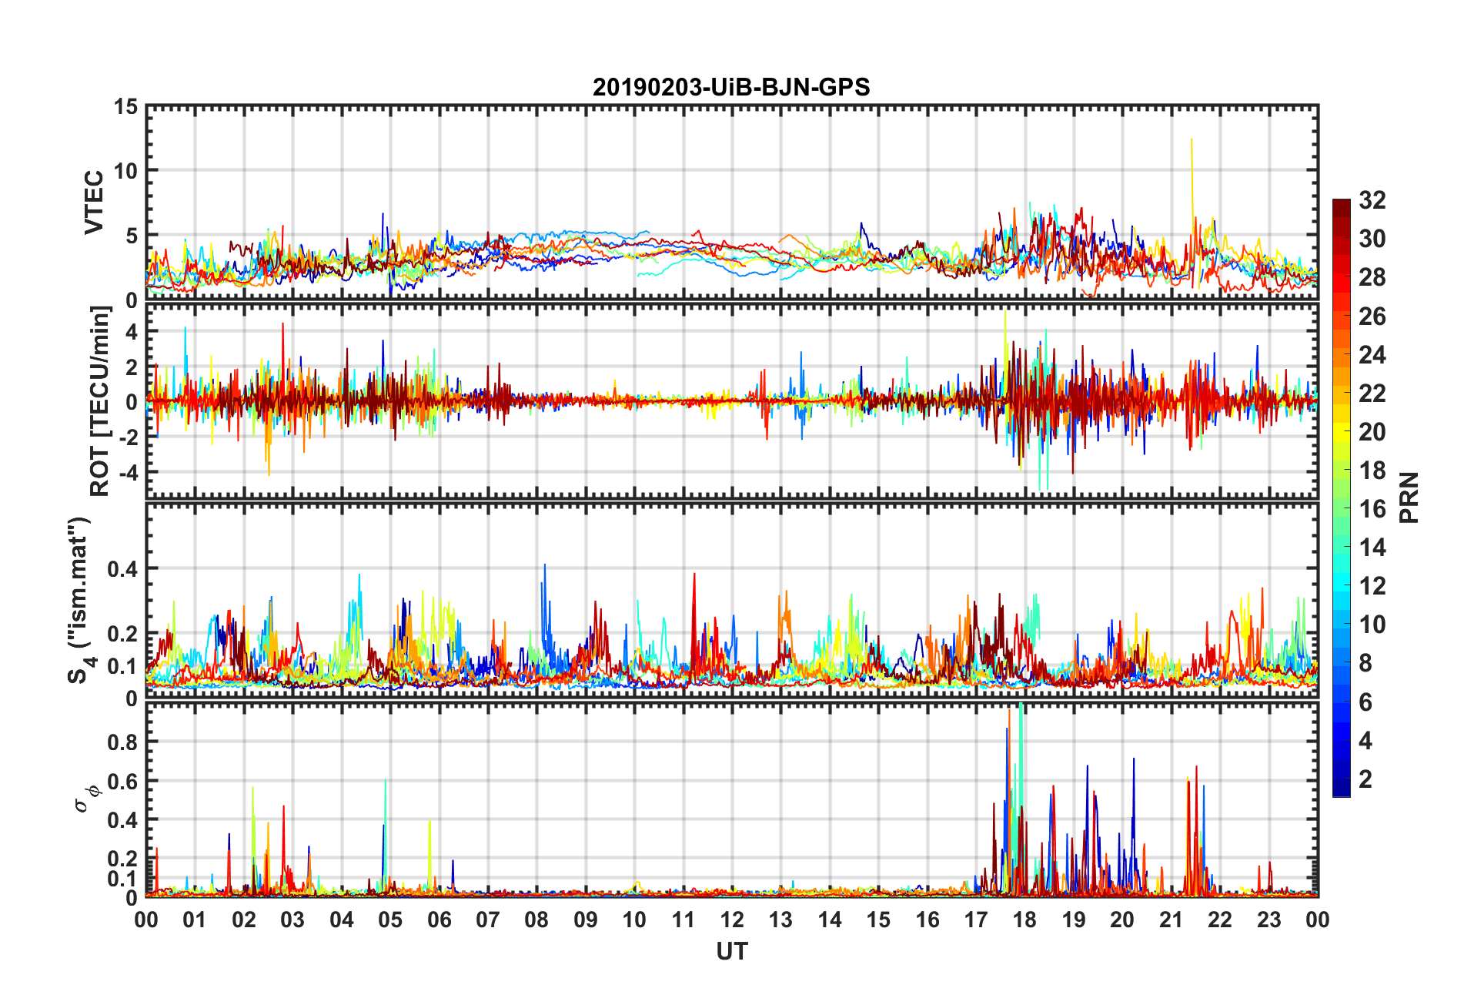Click the plot title 20190203-UiB-BJN-GPS
The height and width of the screenshot is (995, 1464).
731,87
